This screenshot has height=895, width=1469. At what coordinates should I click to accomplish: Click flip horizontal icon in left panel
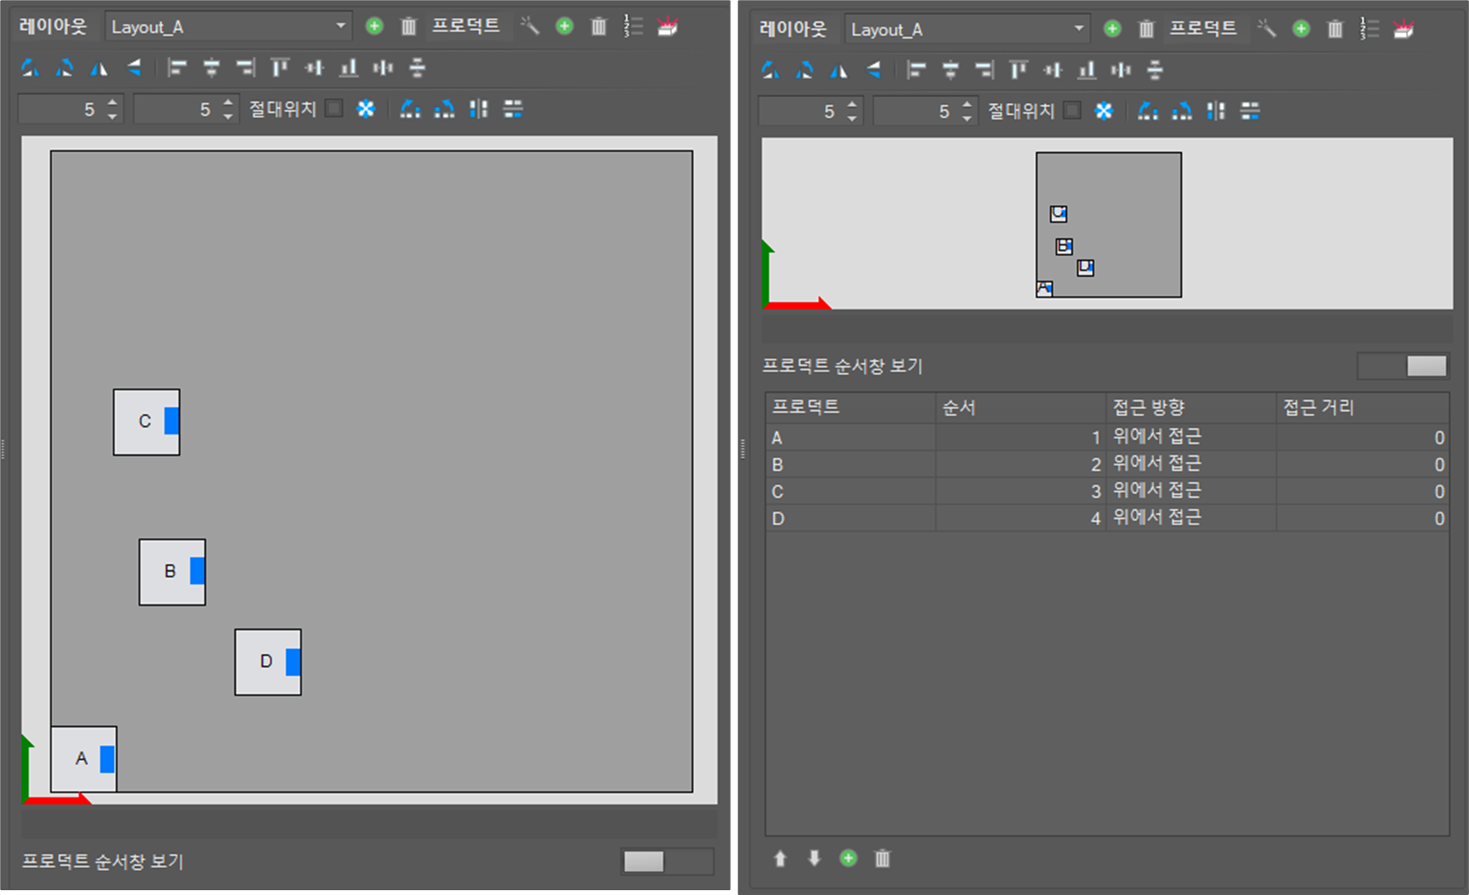click(x=99, y=69)
